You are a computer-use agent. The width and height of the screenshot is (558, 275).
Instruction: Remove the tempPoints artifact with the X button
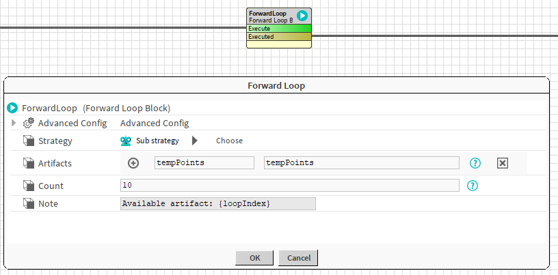502,163
